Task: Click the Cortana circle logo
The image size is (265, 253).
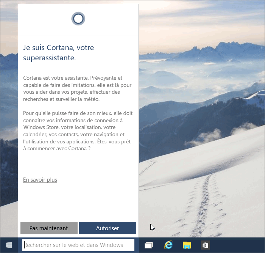Action: tap(78, 19)
